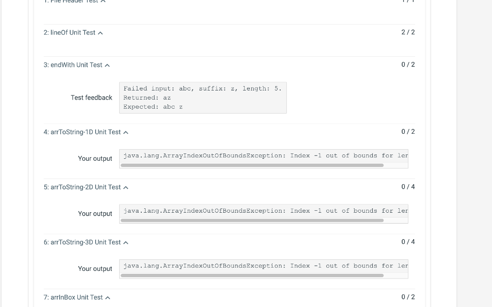Collapse the lineOf Unit Test section
The width and height of the screenshot is (492, 307).
pos(100,33)
